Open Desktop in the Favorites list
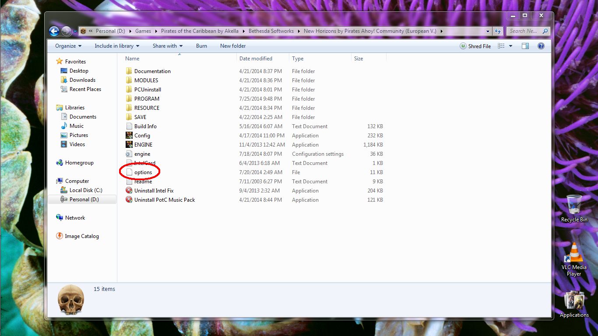The image size is (598, 336). pyautogui.click(x=79, y=71)
